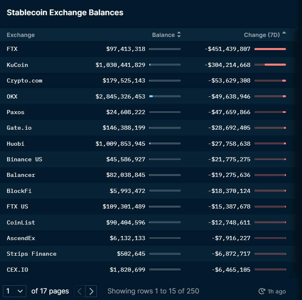Select the Strips Finance row
Viewport: 302px width, 300px height.
(31, 254)
